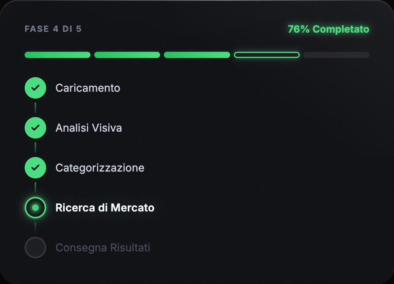Toggle completion state of Analisi Visiva

click(x=35, y=127)
